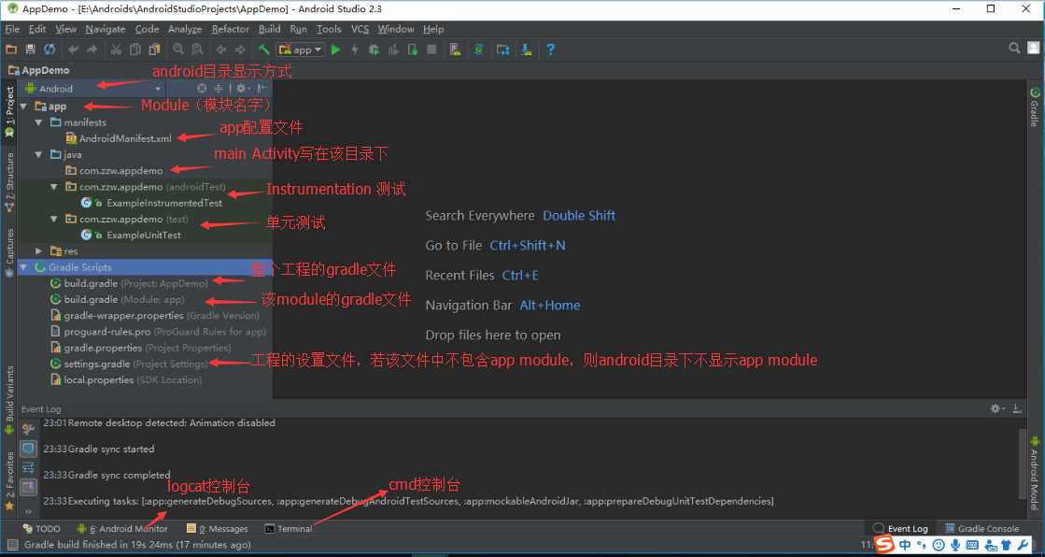Collapse the manifests folder node

pos(38,122)
